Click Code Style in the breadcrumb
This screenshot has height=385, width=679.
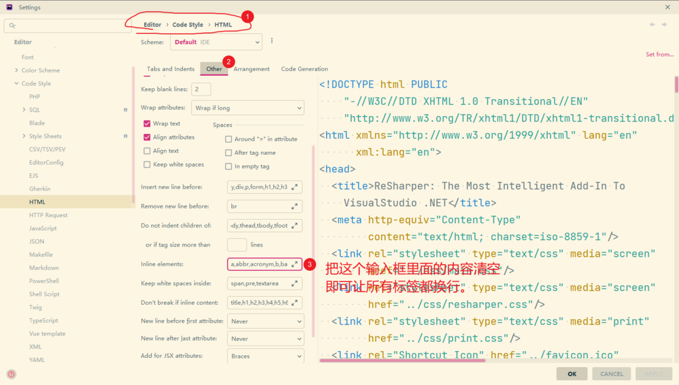click(x=187, y=25)
